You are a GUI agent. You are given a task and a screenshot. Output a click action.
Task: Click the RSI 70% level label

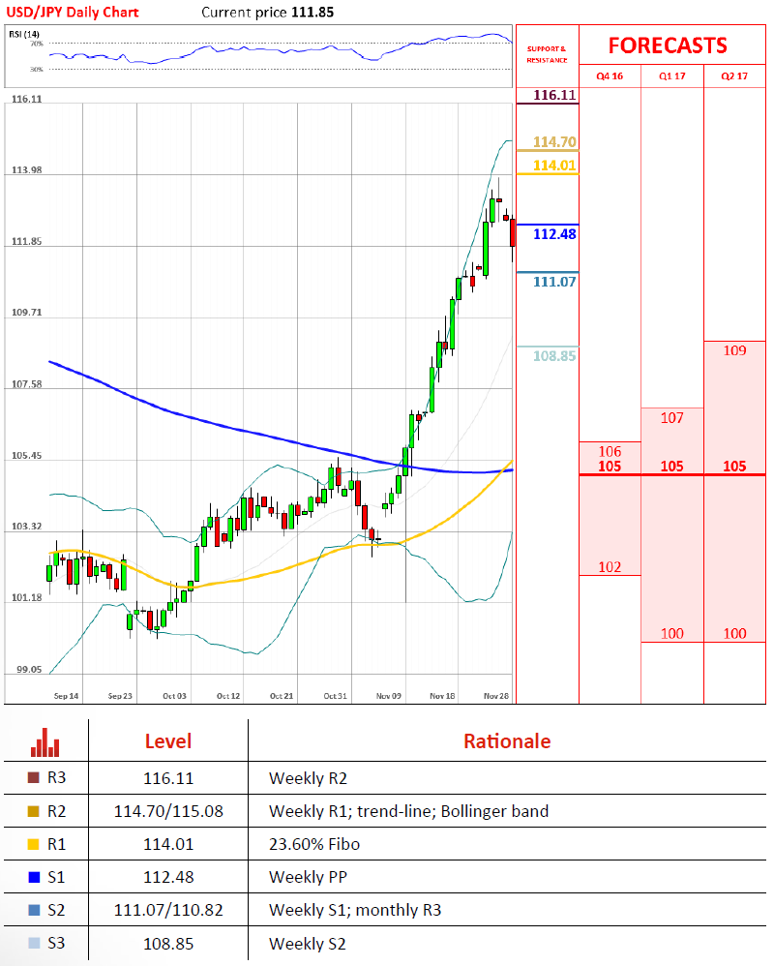[x=37, y=44]
